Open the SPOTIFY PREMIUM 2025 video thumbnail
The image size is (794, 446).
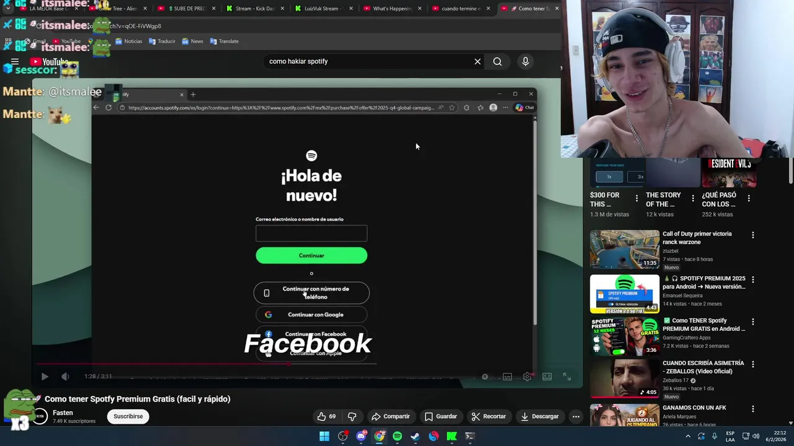click(625, 294)
